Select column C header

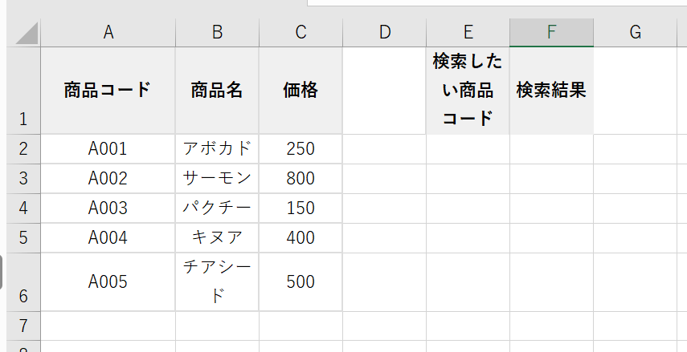click(x=301, y=32)
